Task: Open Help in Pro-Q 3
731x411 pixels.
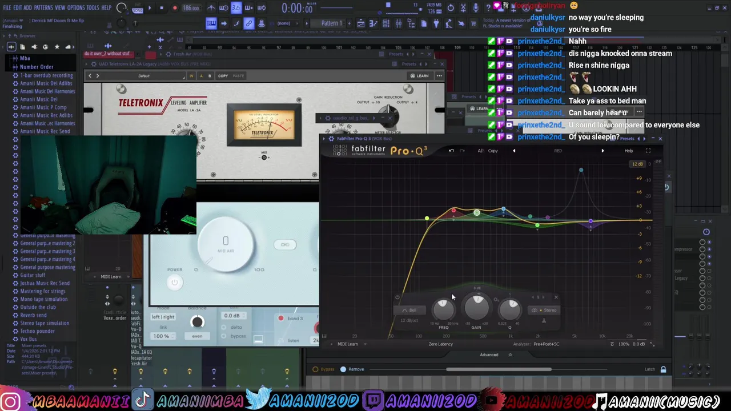Action: point(629,151)
